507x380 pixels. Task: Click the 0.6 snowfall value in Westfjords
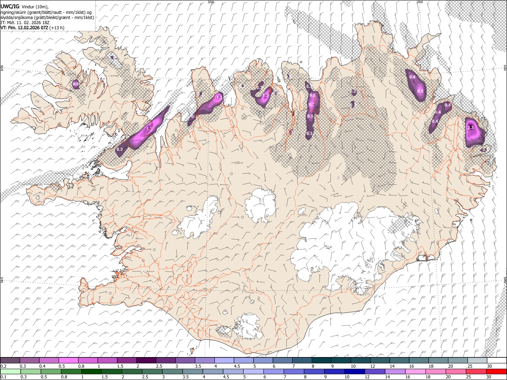click(x=76, y=84)
